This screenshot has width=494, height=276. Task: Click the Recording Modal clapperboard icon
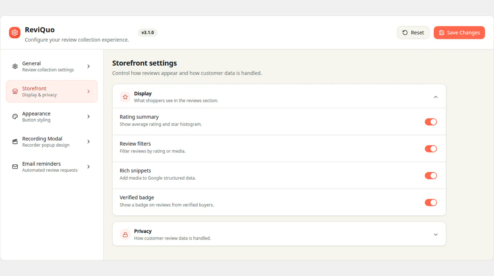coord(15,141)
